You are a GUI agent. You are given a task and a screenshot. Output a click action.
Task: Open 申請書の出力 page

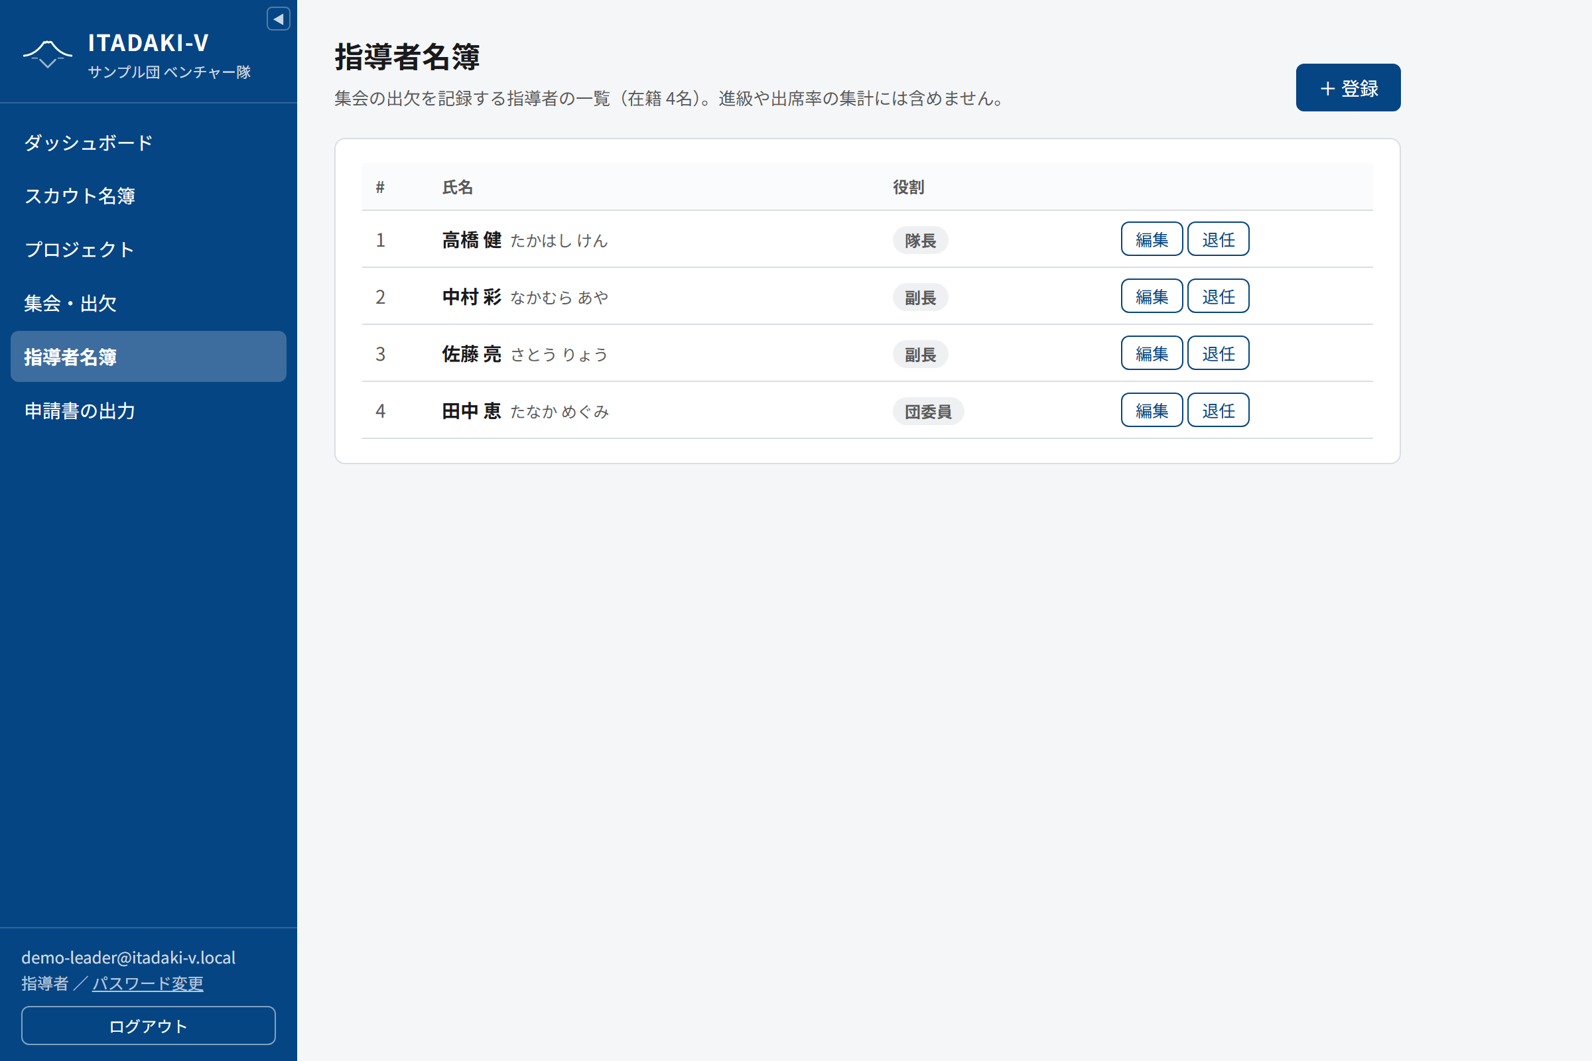point(148,410)
